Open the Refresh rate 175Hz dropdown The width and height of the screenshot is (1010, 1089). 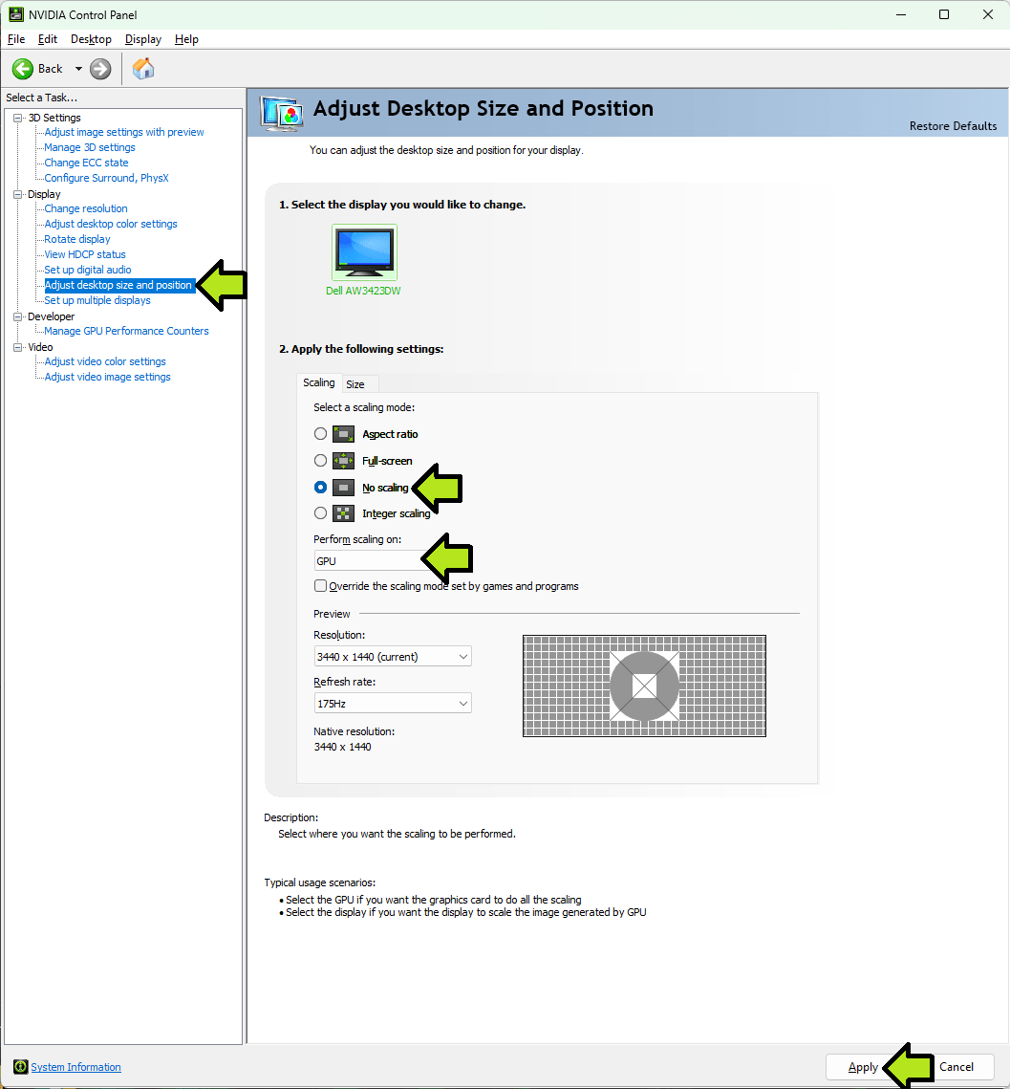[x=392, y=704]
